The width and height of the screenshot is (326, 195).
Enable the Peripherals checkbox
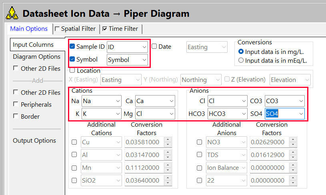coord(16,104)
